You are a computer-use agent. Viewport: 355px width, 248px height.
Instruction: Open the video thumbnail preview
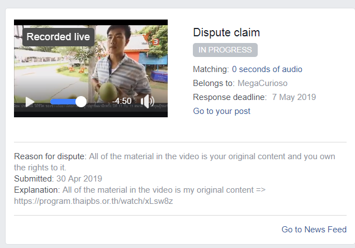coord(91,68)
